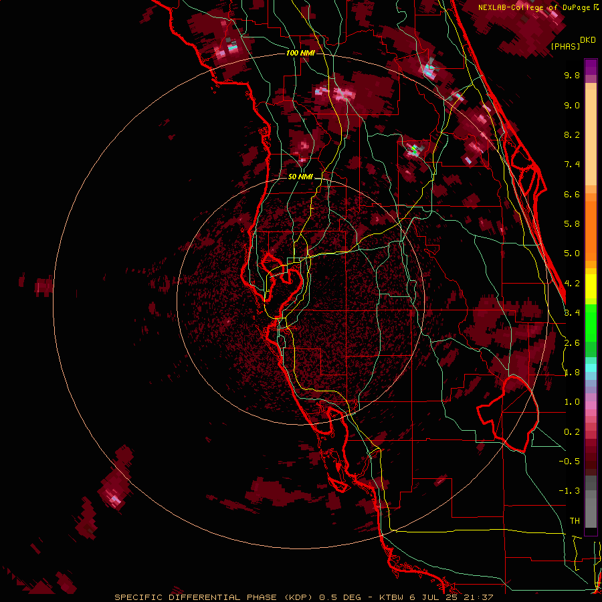The width and height of the screenshot is (602, 602).
Task: Click the DKD label above the color bar
Action: 588,40
